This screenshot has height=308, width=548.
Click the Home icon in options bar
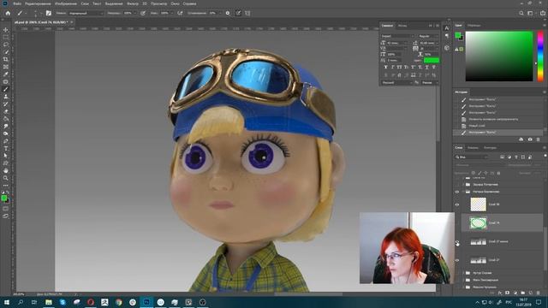8,13
